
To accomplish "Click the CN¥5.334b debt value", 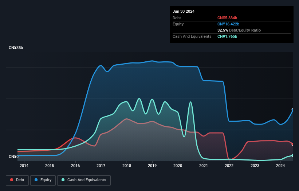I will click(x=227, y=18).
